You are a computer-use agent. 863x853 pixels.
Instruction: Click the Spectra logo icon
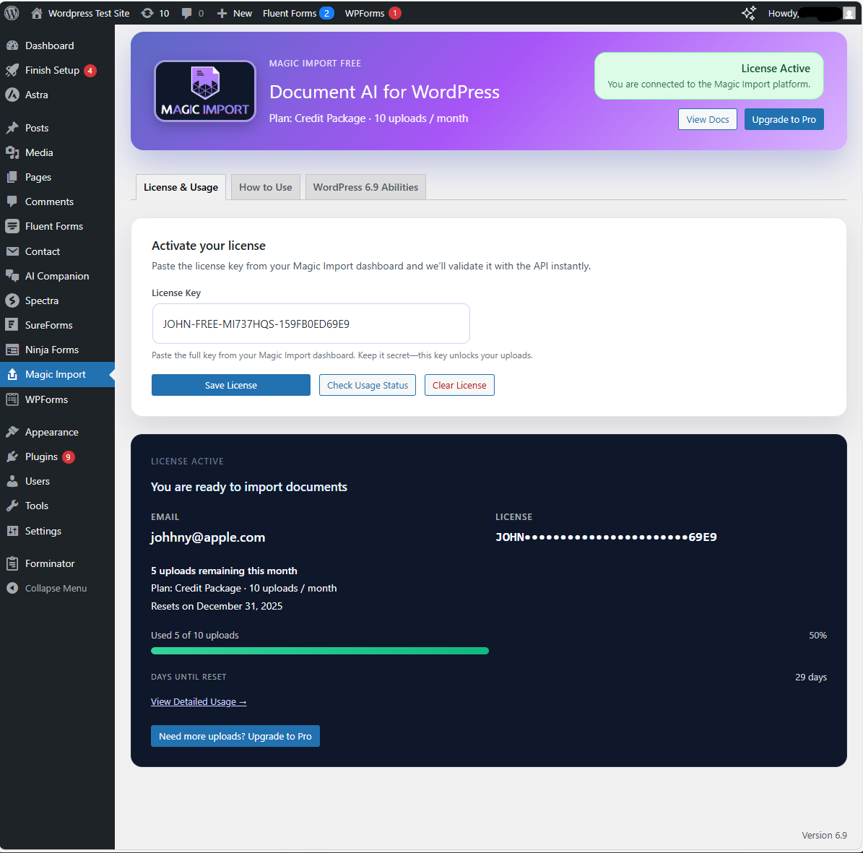tap(12, 300)
